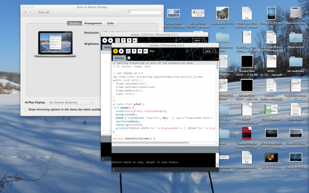This screenshot has width=309, height=193.
Task: Select Mulberry1.mov file
Action: coord(271,157)
